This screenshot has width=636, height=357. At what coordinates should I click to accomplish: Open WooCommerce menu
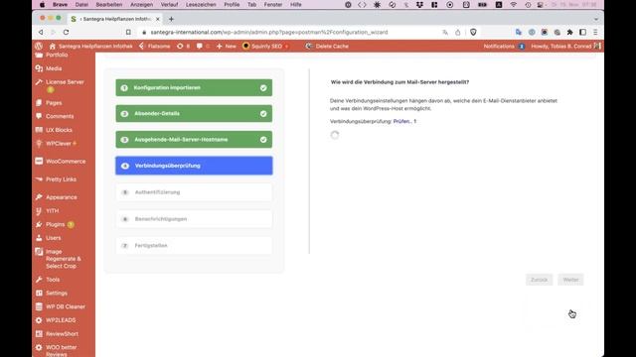(66, 161)
